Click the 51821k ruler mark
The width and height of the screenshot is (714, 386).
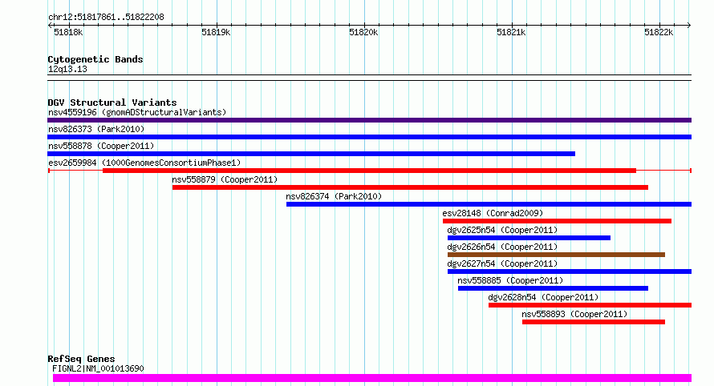[511, 32]
